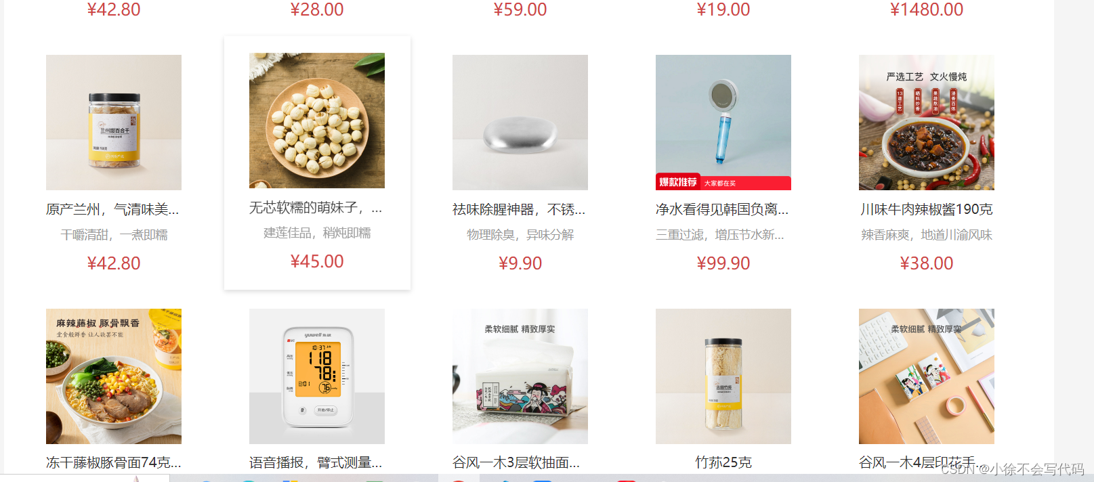Open the lotus seeds plate product image
The height and width of the screenshot is (482, 1094).
point(317,121)
